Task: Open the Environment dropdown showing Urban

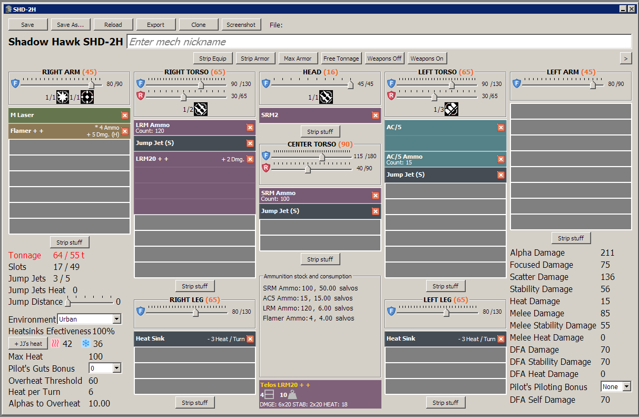Action: pos(89,318)
